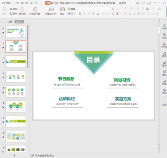Viewport: 167px width, 158px height.
Task: Center align text in paragraph group
Action: [130, 13]
